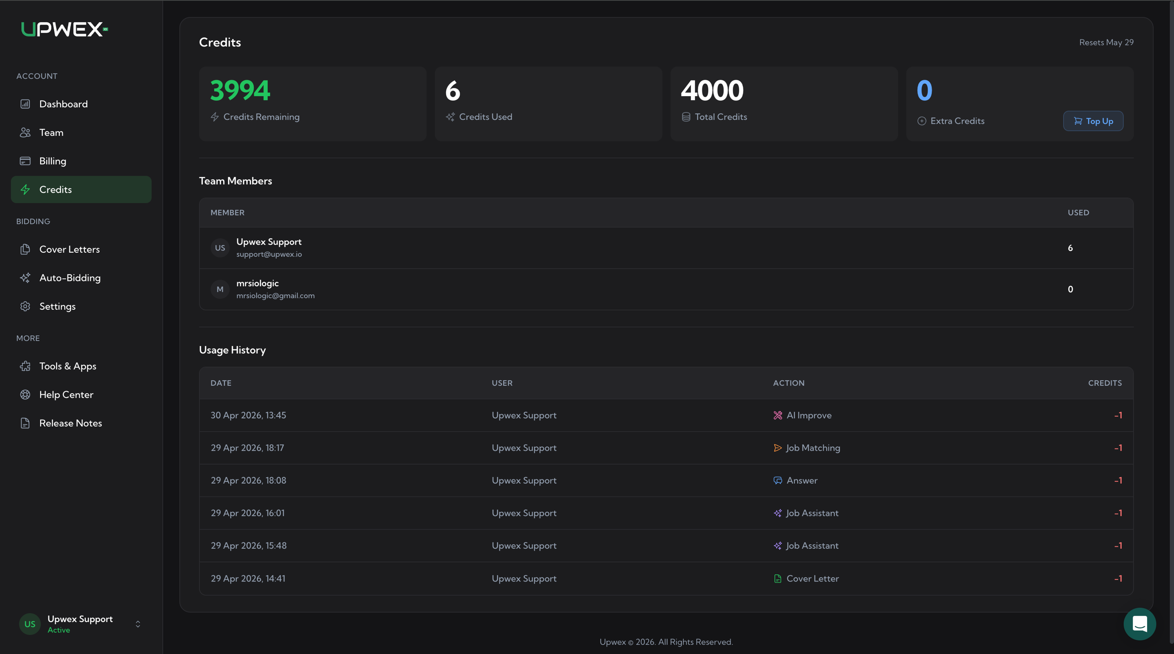Click the '30 Apr 2026, 13:45' date cell
The image size is (1174, 654).
[x=248, y=415]
